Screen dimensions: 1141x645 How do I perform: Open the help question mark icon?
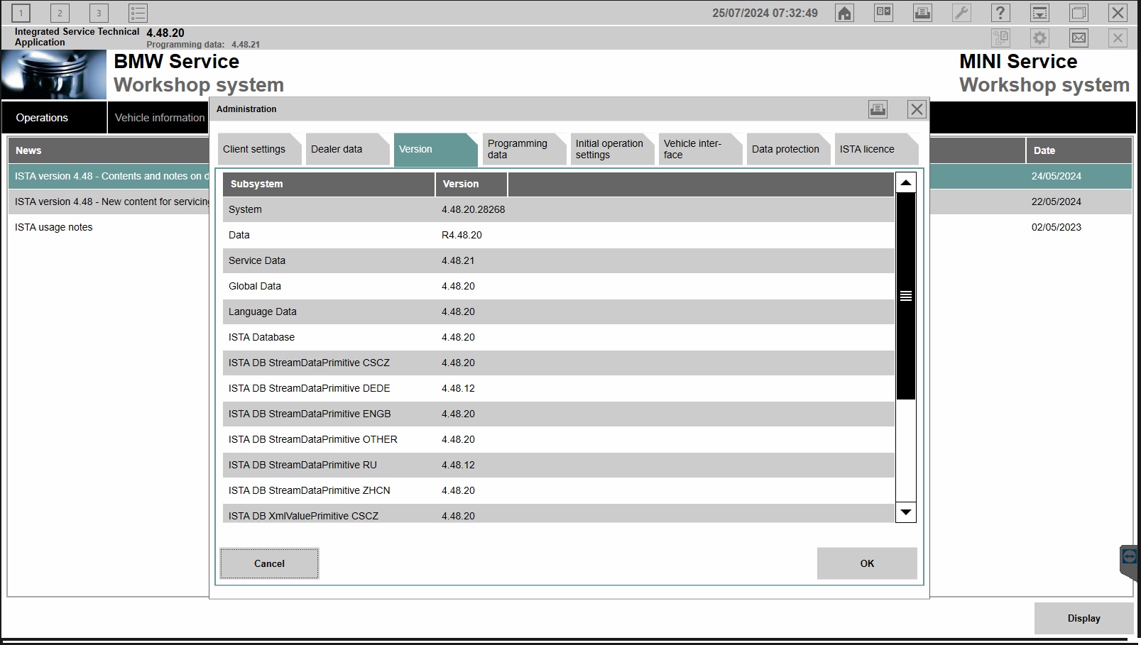1000,13
